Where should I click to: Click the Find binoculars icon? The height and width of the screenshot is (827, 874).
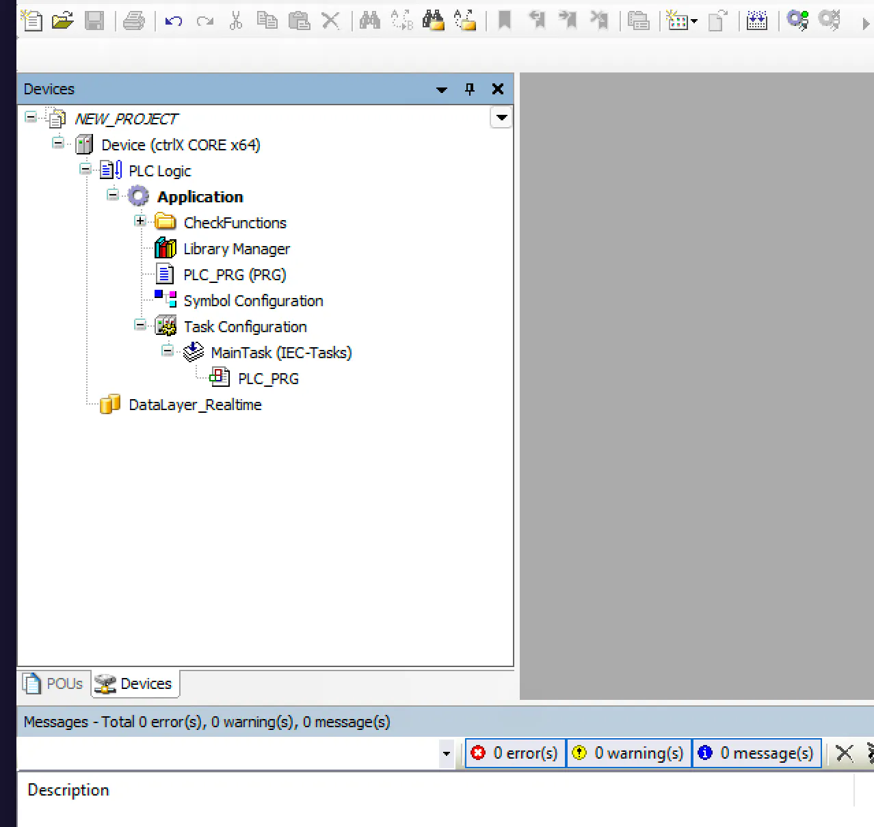(x=370, y=21)
